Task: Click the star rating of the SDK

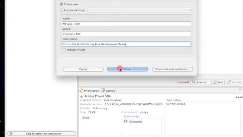Action: pos(239,97)
